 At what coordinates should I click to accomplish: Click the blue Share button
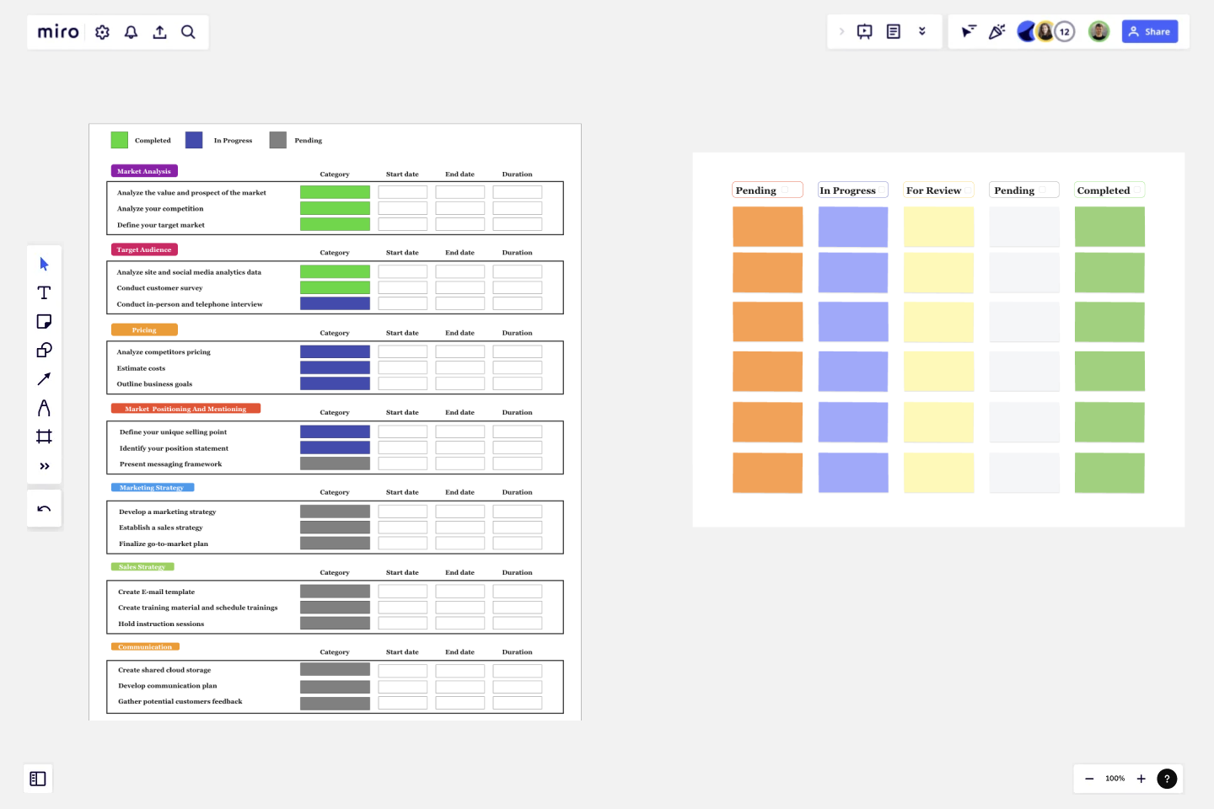tap(1150, 30)
